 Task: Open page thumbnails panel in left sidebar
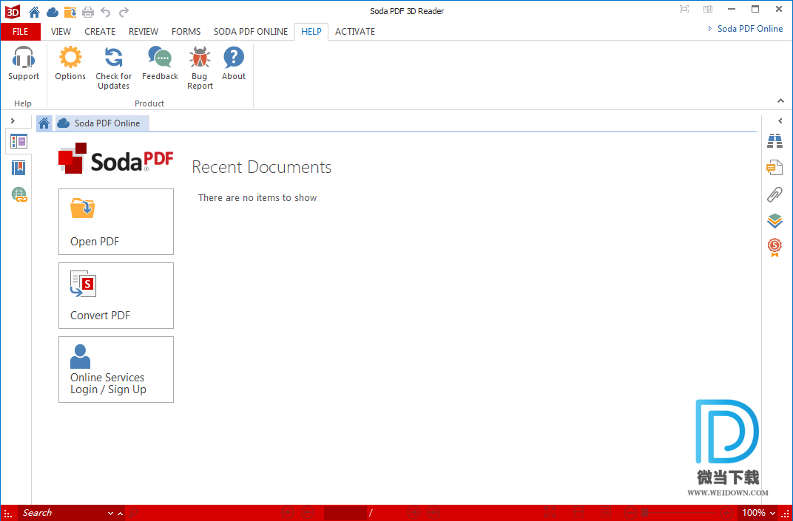coord(18,141)
